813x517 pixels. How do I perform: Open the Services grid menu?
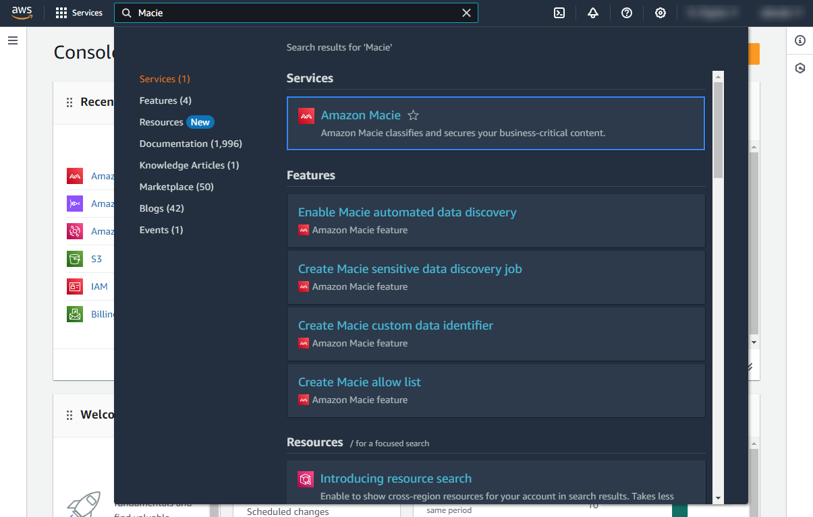[x=79, y=13]
